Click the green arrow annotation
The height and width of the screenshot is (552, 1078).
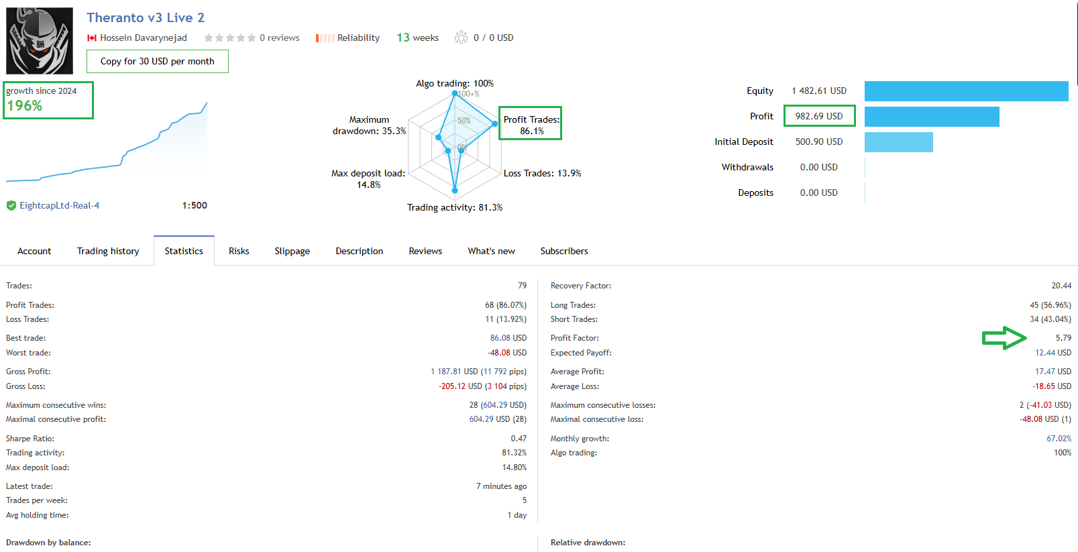(x=1004, y=338)
